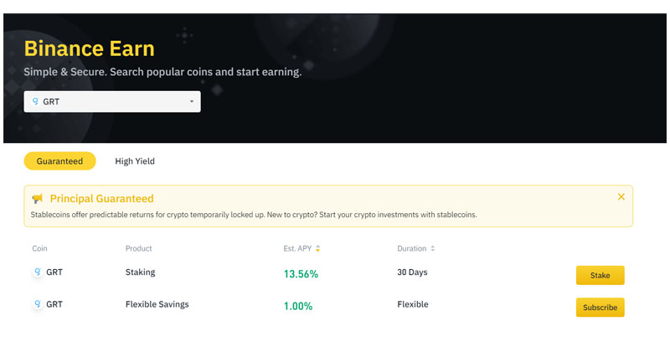Viewport: 670px width, 351px height.
Task: Click the dropdown arrow of the coin selector
Action: click(x=192, y=101)
